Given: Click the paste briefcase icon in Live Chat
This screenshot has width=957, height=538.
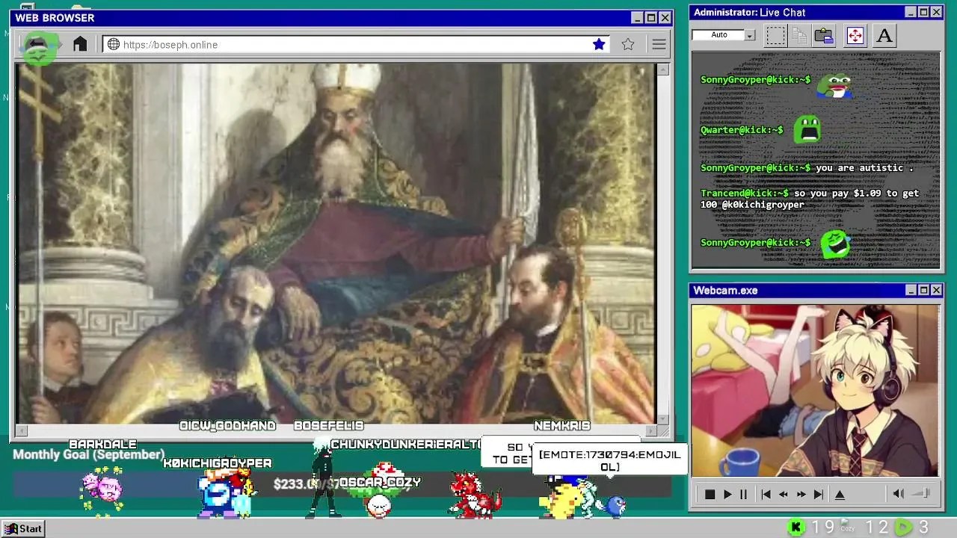Looking at the screenshot, I should 824,35.
